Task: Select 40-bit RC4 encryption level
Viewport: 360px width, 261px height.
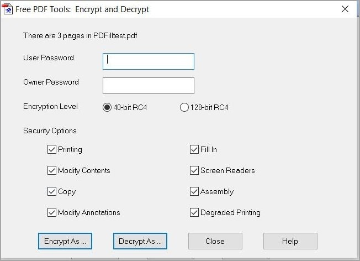Action: tap(107, 108)
